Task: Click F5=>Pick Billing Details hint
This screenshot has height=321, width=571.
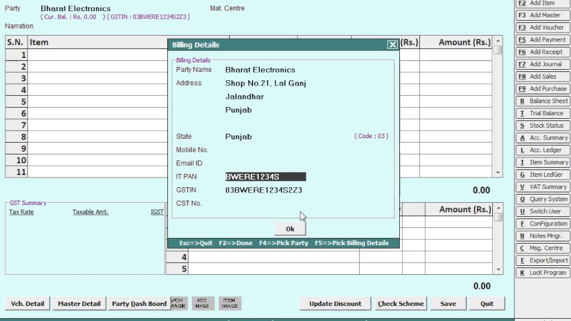Action: pos(351,243)
